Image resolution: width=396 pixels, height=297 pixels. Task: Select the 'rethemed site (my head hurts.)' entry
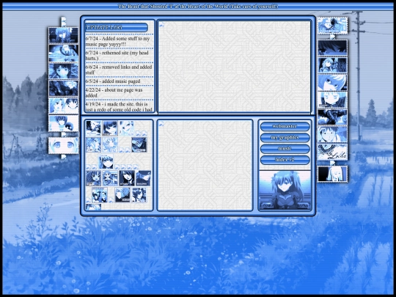pyautogui.click(x=120, y=55)
